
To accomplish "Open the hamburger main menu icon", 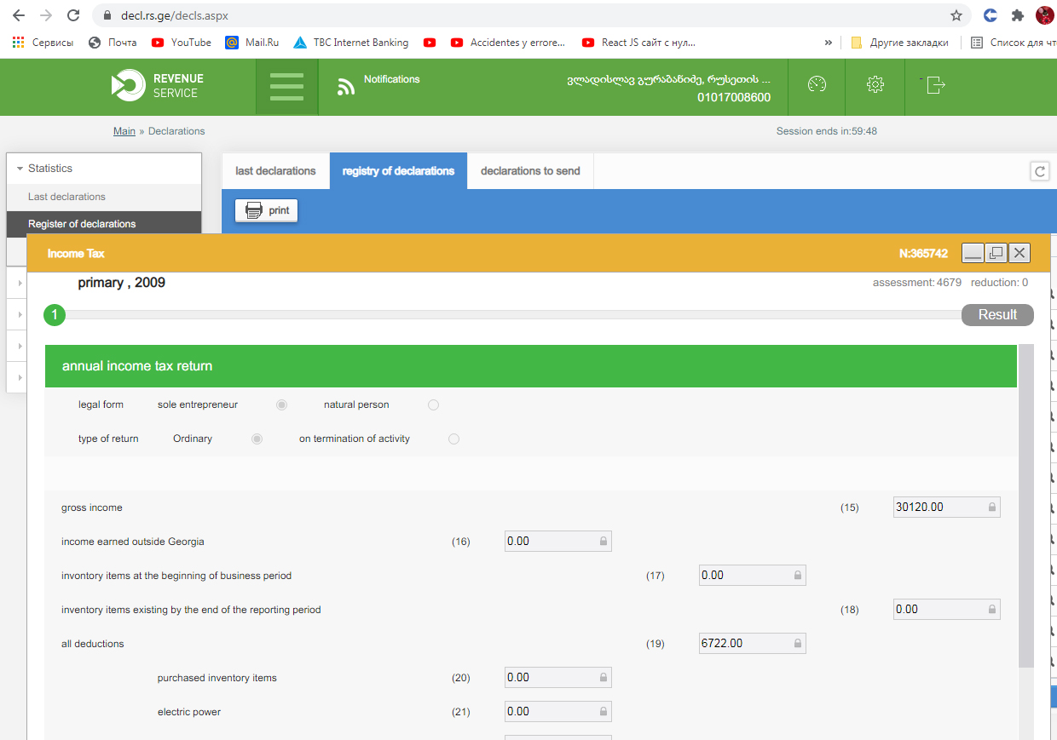I will (x=286, y=87).
